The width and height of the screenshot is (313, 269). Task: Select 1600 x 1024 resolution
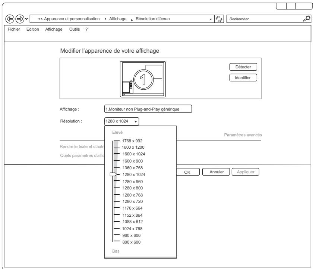pyautogui.click(x=134, y=154)
